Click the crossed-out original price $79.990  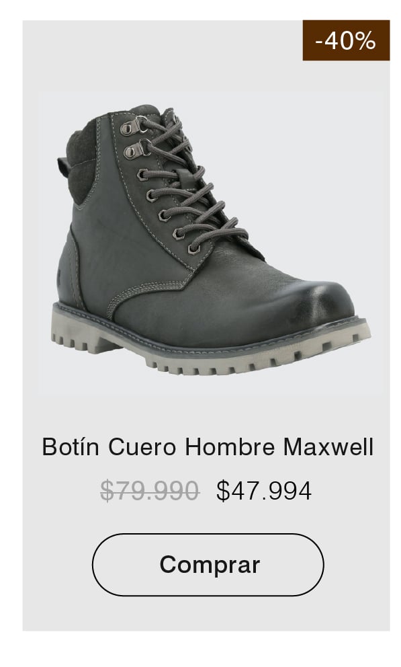[150, 490]
